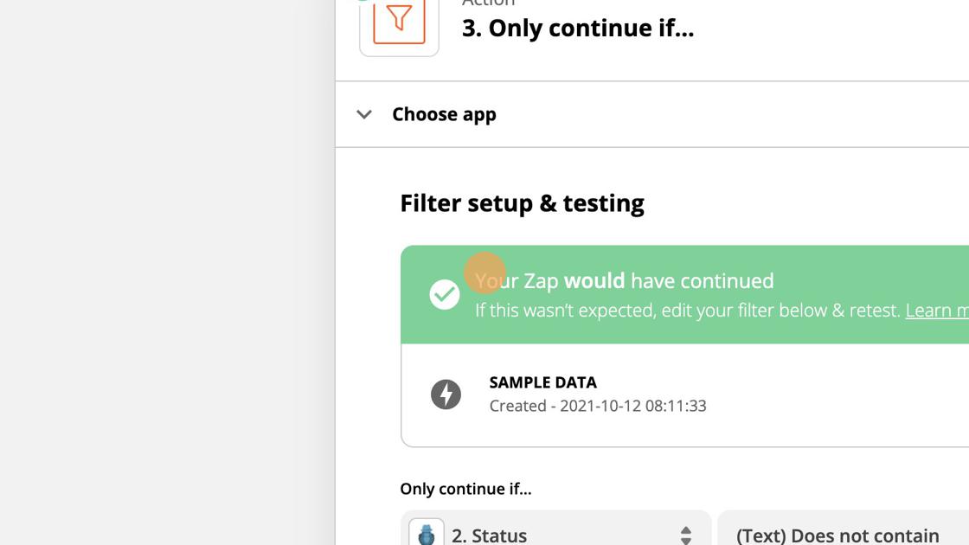Viewport: 969px width, 545px height.
Task: Click the "If this wasn't expected" help text
Action: [x=688, y=310]
